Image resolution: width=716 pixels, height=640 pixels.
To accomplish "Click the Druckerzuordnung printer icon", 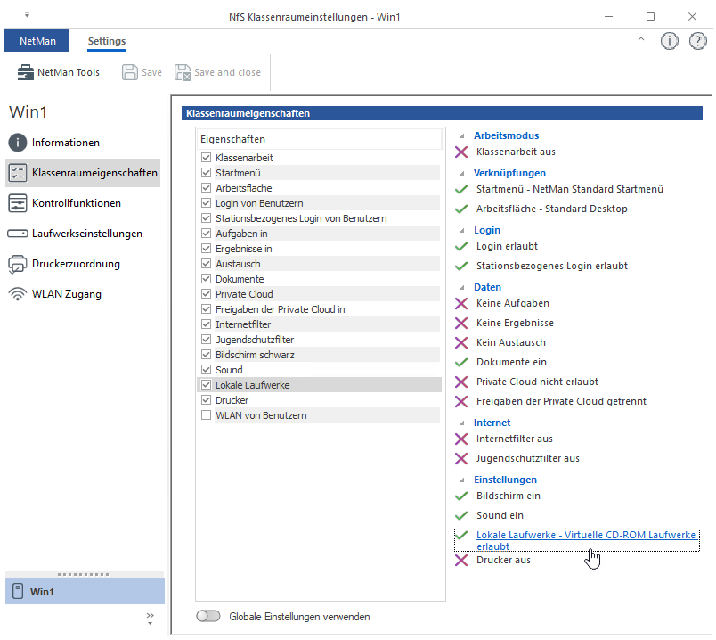I will click(18, 264).
